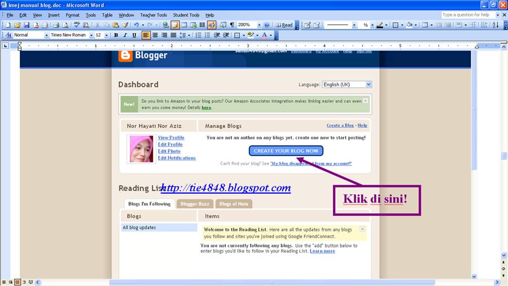Click the Columns icon

click(202, 25)
